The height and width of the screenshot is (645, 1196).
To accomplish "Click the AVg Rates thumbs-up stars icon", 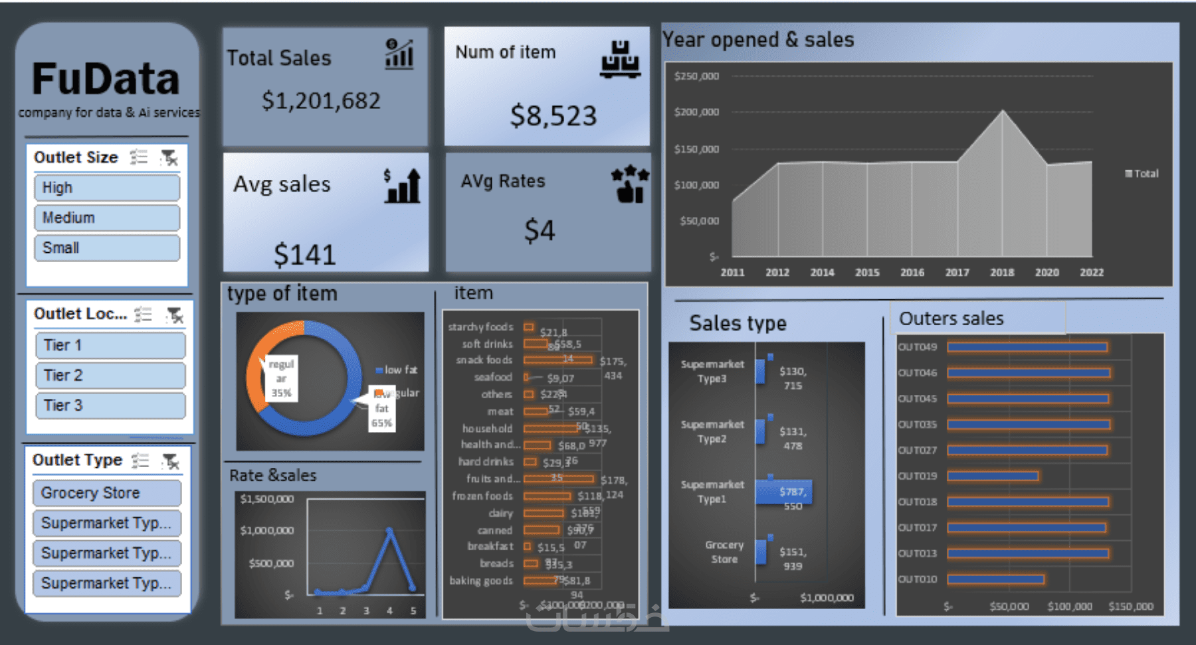I will coord(630,184).
